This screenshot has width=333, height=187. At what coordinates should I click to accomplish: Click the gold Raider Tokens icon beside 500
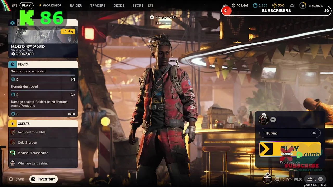click(274, 5)
